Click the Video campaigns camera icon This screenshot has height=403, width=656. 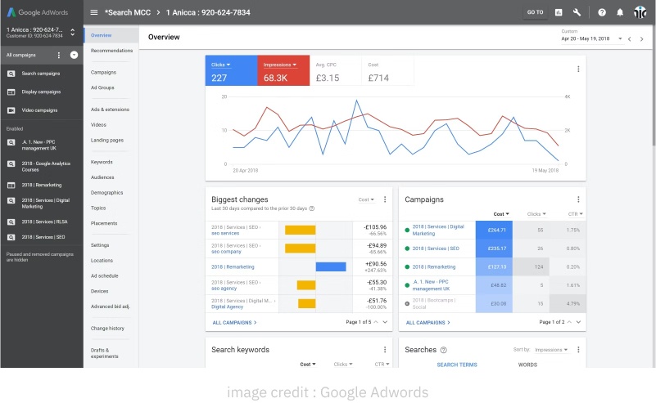(11, 110)
